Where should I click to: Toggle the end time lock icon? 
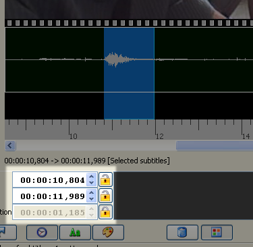click(x=105, y=196)
